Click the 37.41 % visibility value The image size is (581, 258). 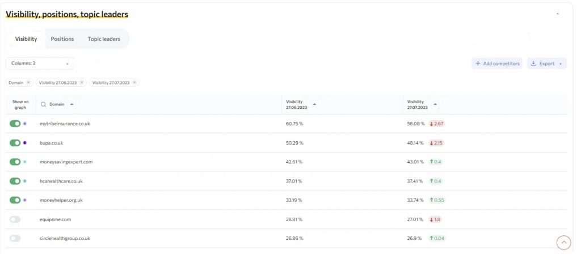tap(415, 181)
